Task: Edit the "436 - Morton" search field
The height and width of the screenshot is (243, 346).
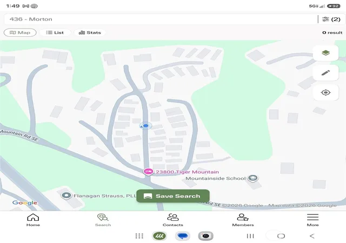Action: coord(161,19)
